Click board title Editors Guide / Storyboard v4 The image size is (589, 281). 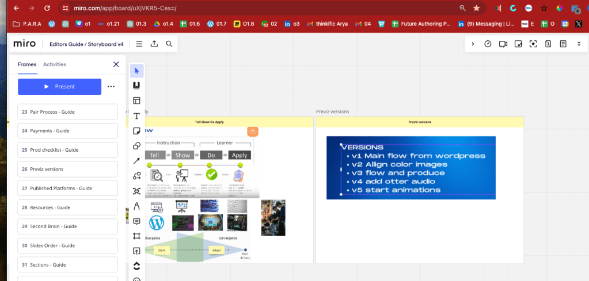point(86,44)
